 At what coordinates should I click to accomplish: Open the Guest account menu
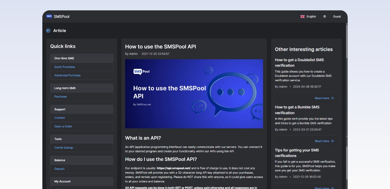coord(337,16)
